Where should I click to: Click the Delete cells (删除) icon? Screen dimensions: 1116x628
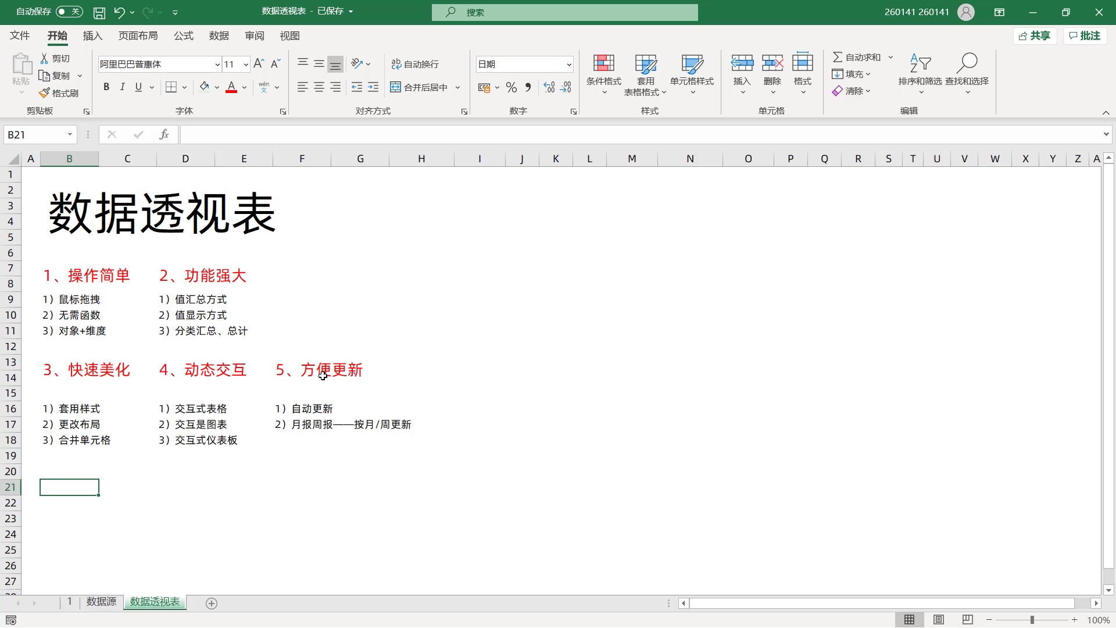coord(772,63)
